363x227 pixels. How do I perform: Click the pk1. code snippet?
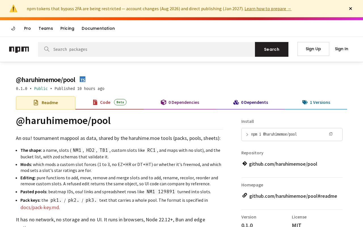pos(56,200)
